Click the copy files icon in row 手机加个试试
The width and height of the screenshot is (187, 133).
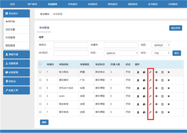[144, 88]
